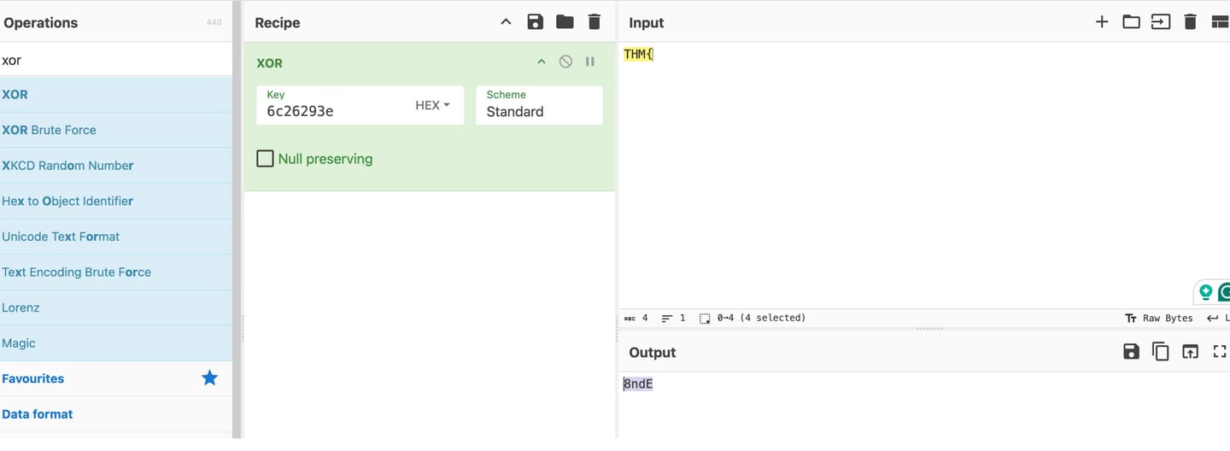1230x451 pixels.
Task: Save output to file
Action: tap(1131, 351)
